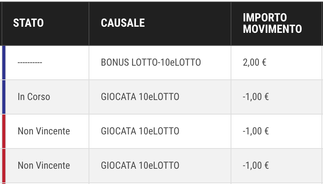Select the IMPORTO MOVIMENTO column header

pos(272,23)
